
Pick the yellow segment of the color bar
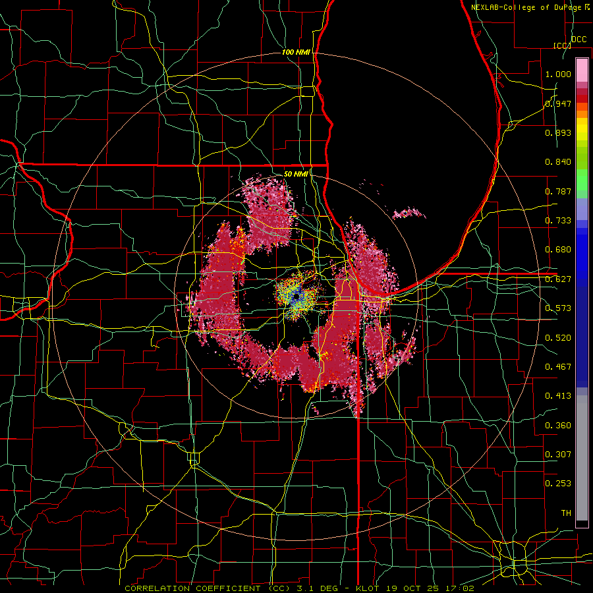[582, 130]
